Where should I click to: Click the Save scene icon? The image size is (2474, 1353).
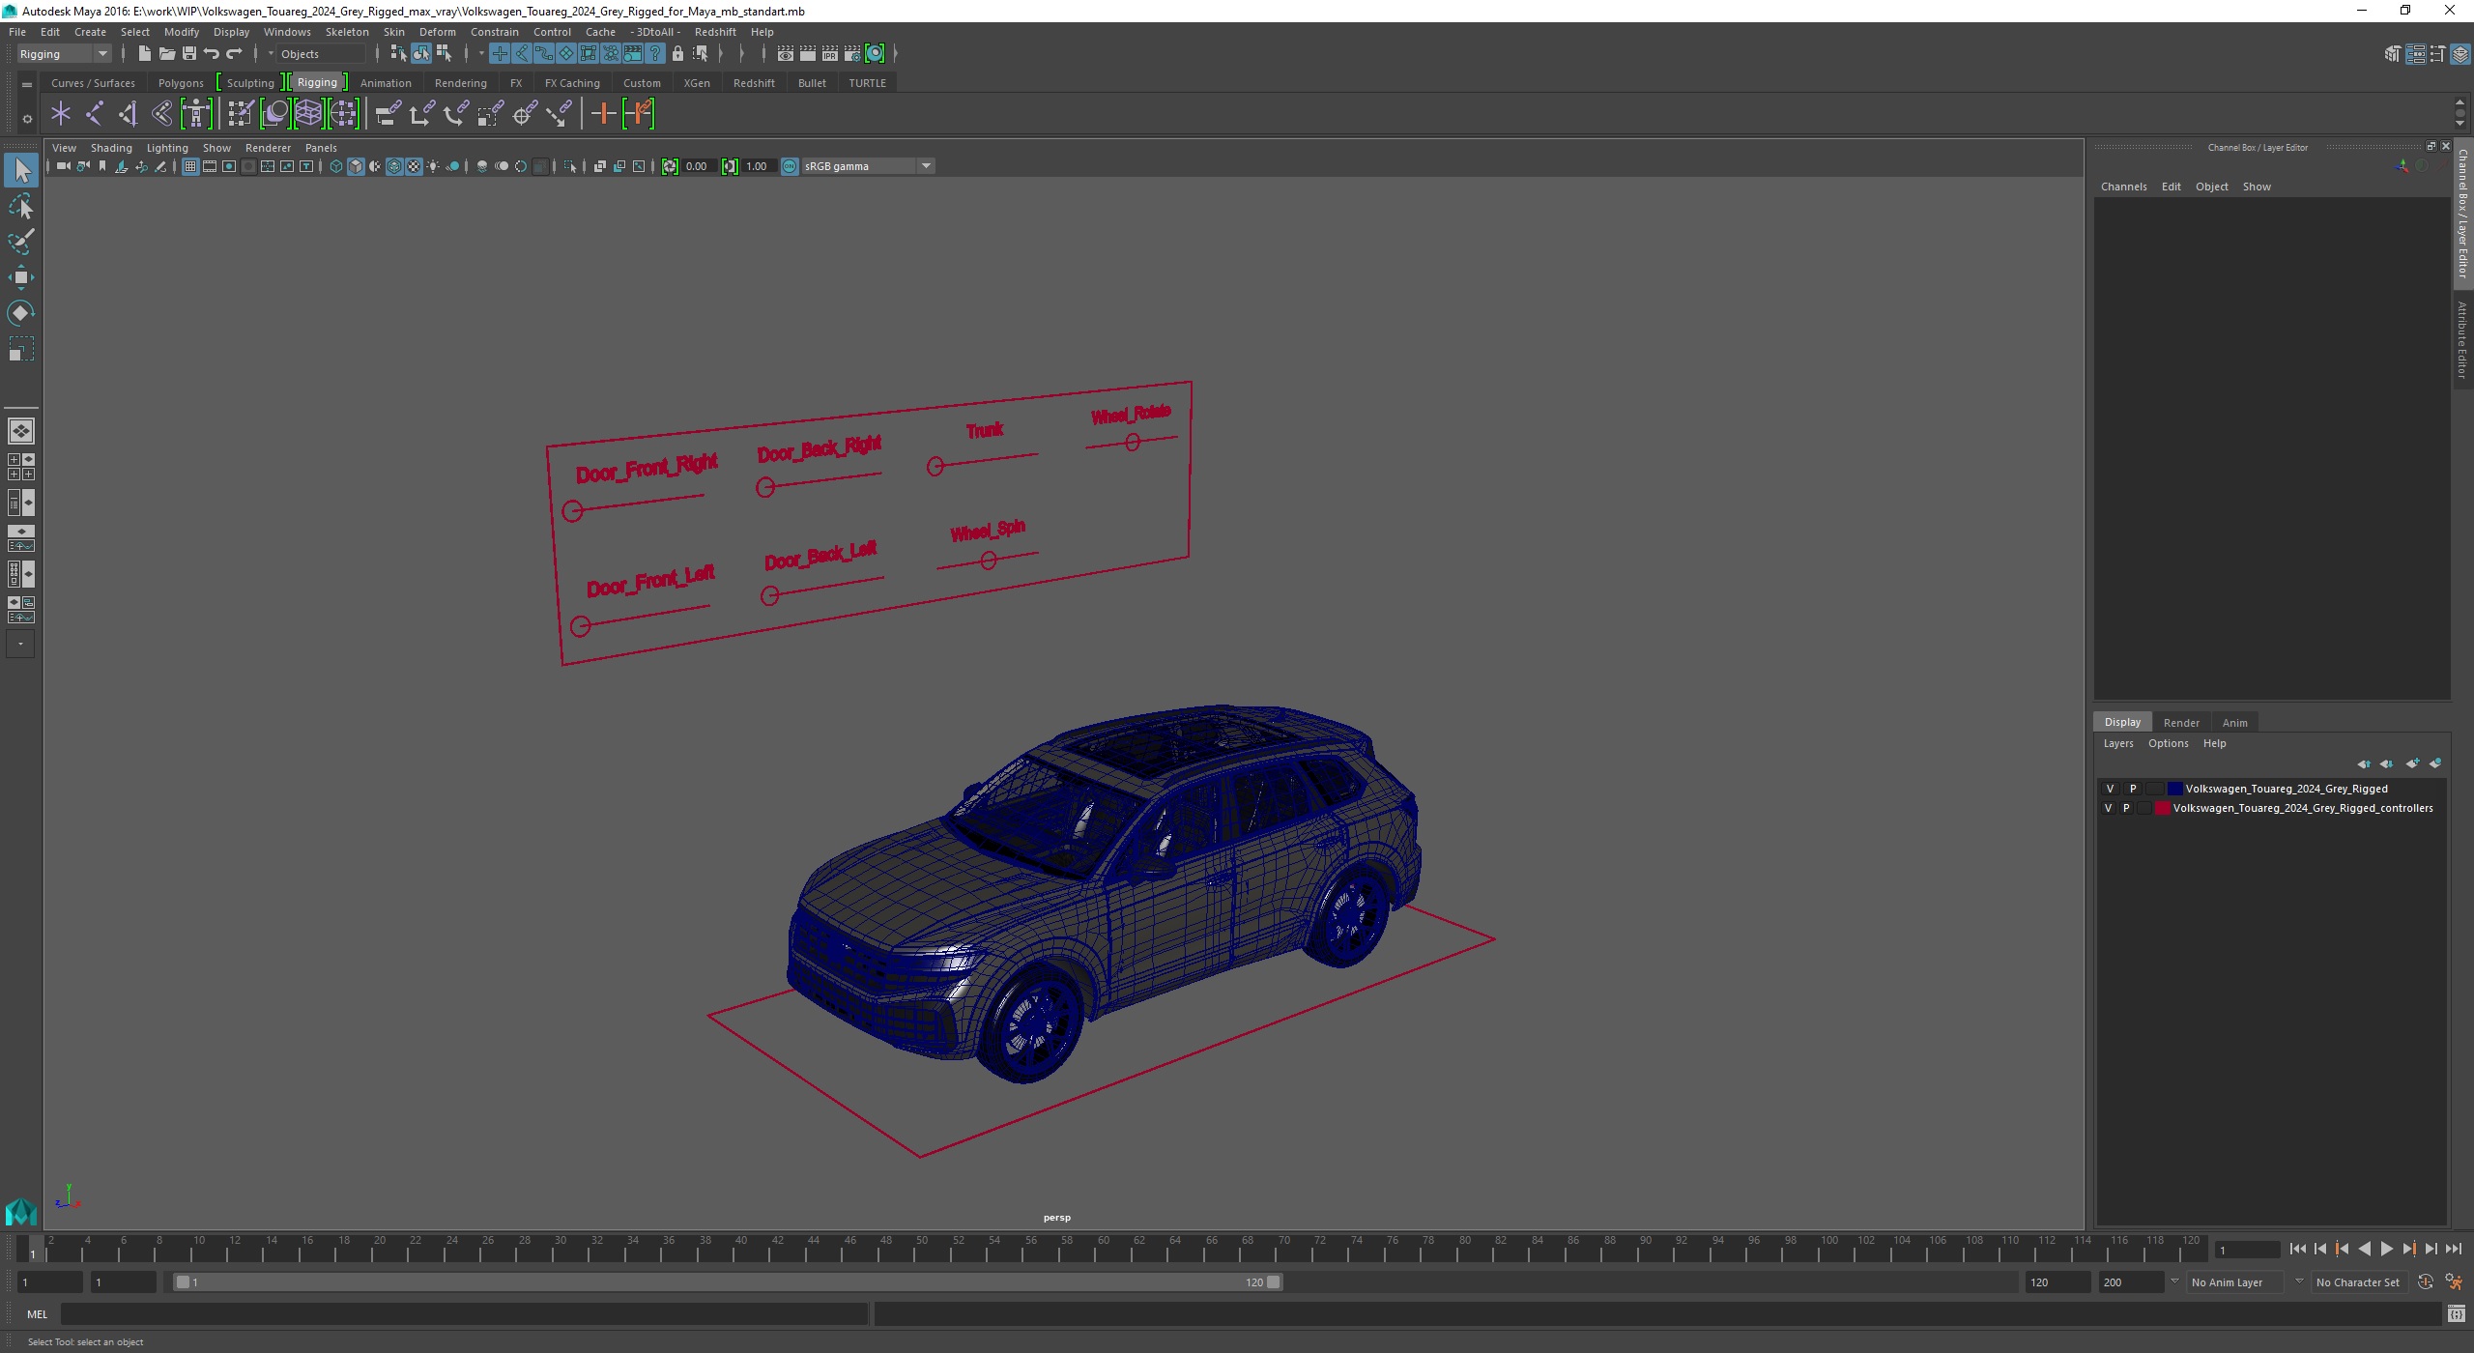click(x=189, y=54)
